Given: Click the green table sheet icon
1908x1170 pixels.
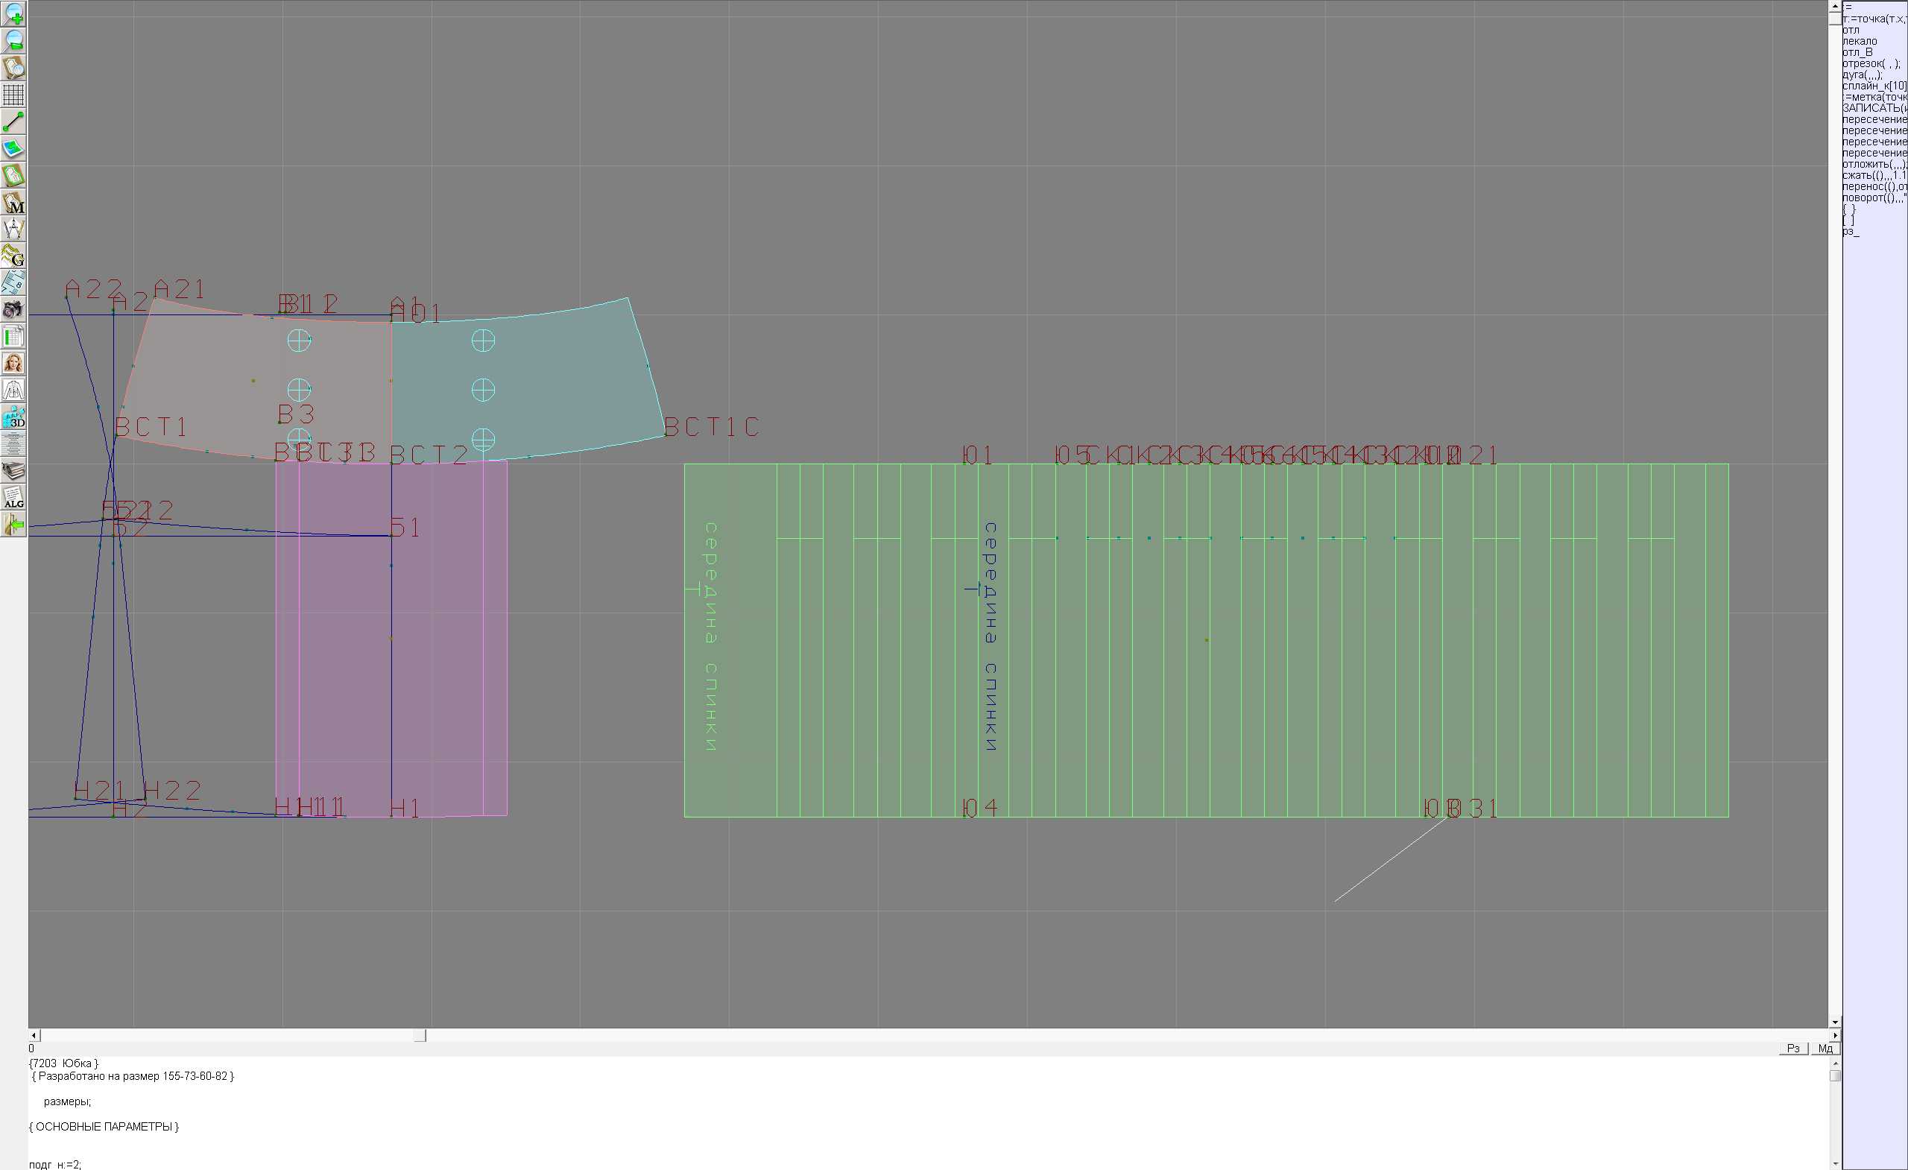Looking at the screenshot, I should click(x=13, y=337).
